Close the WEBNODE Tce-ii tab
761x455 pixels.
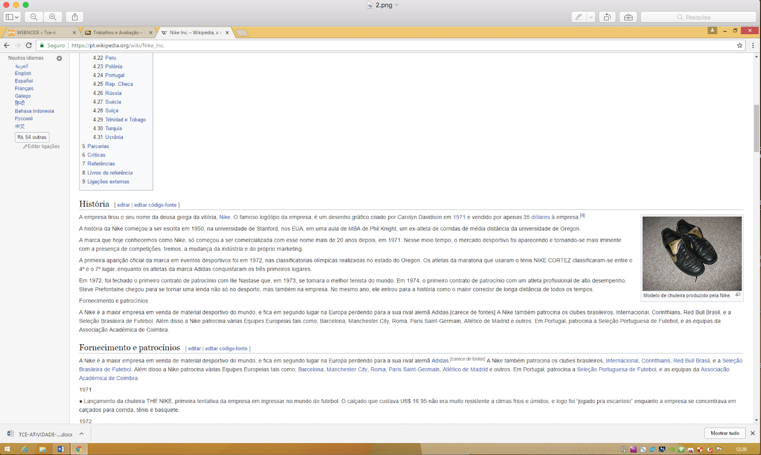point(74,32)
